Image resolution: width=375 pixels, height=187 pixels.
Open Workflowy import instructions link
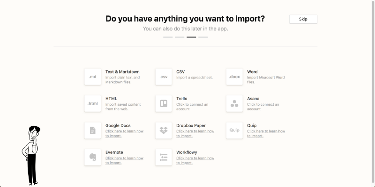click(x=195, y=160)
